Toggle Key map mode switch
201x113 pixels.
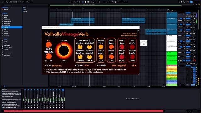point(184,2)
